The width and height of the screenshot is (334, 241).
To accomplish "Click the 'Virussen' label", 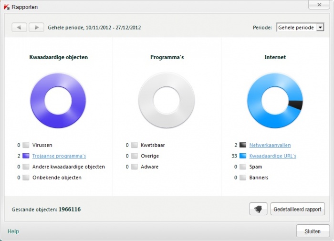I will (x=42, y=145).
